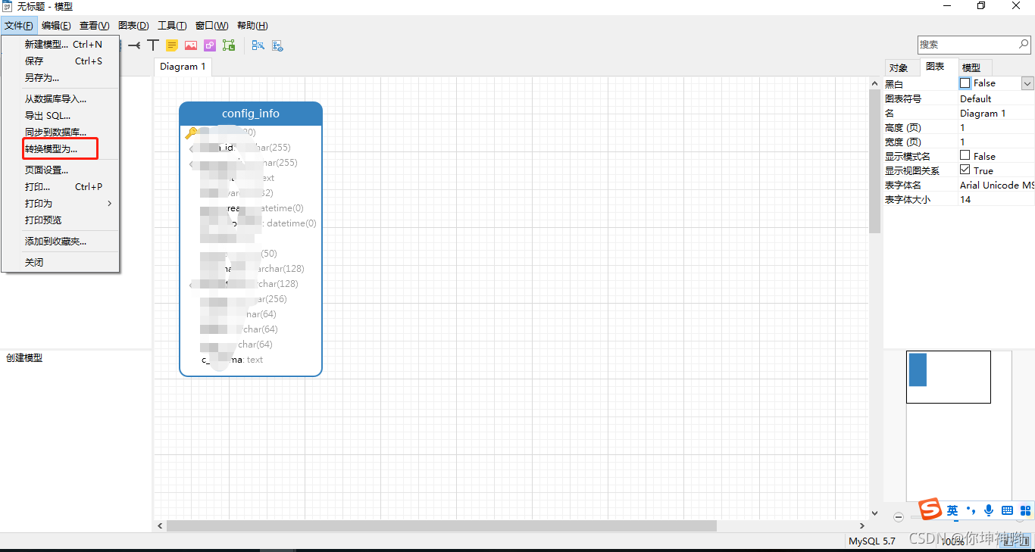Open the 帮助 menu
The width and height of the screenshot is (1035, 552).
click(x=252, y=26)
